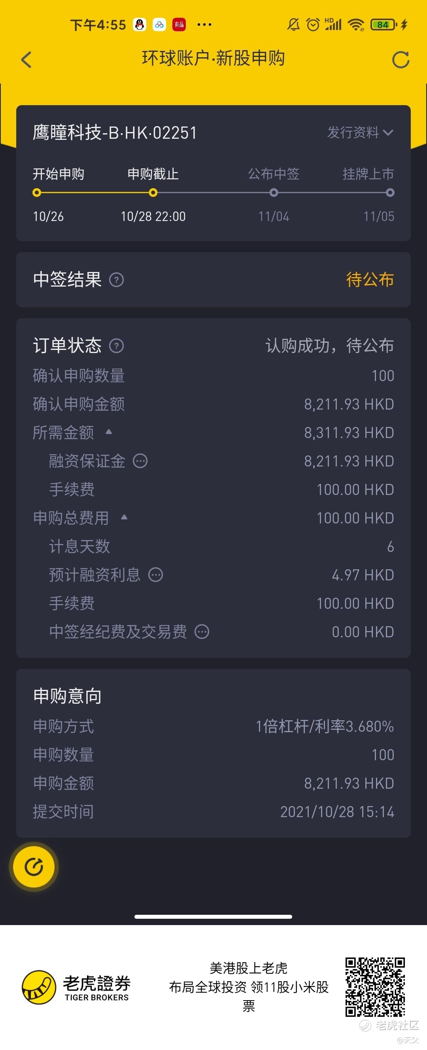Open help icon beside 中签结果
The width and height of the screenshot is (427, 1050).
pos(117,280)
